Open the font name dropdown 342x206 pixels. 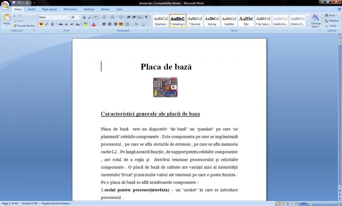[69, 17]
